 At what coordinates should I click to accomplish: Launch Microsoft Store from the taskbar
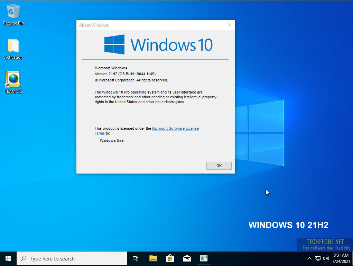170,259
